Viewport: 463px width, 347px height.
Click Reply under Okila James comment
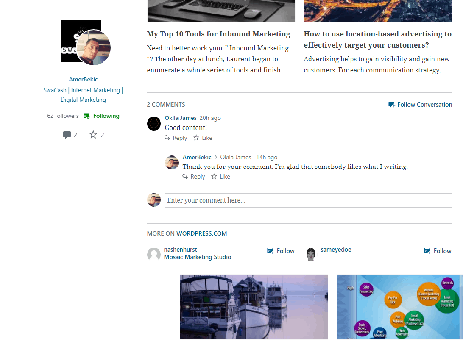(x=176, y=138)
